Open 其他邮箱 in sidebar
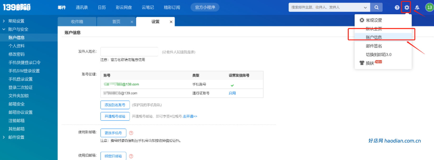Screen dimensions: 434x160 click(16, 129)
